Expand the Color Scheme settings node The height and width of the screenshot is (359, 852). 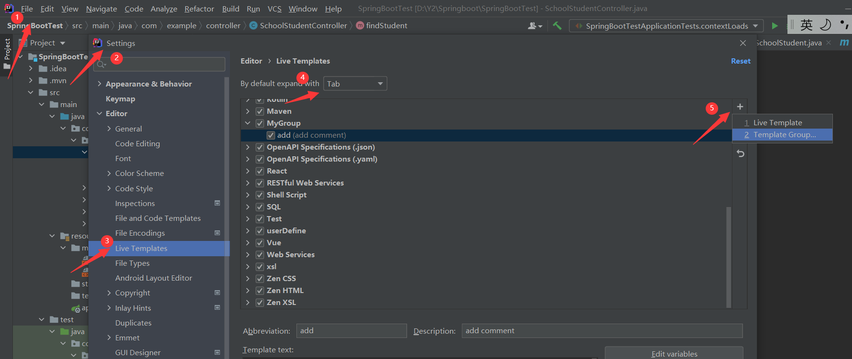tap(109, 173)
